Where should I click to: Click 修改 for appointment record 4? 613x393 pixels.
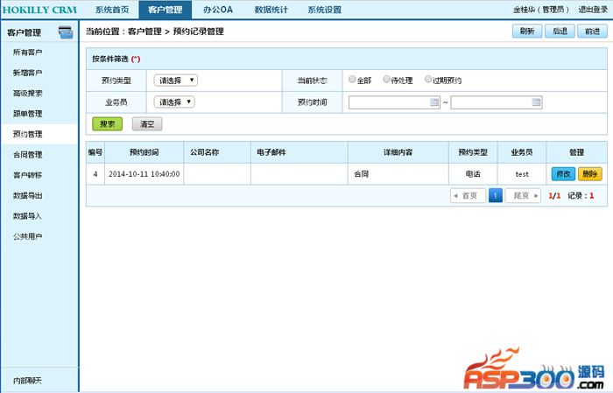pos(562,173)
